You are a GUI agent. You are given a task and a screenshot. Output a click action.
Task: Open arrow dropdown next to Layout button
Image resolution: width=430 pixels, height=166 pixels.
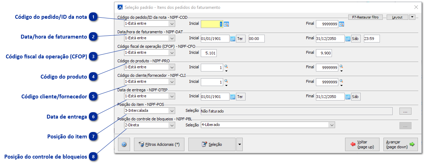tap(412, 17)
